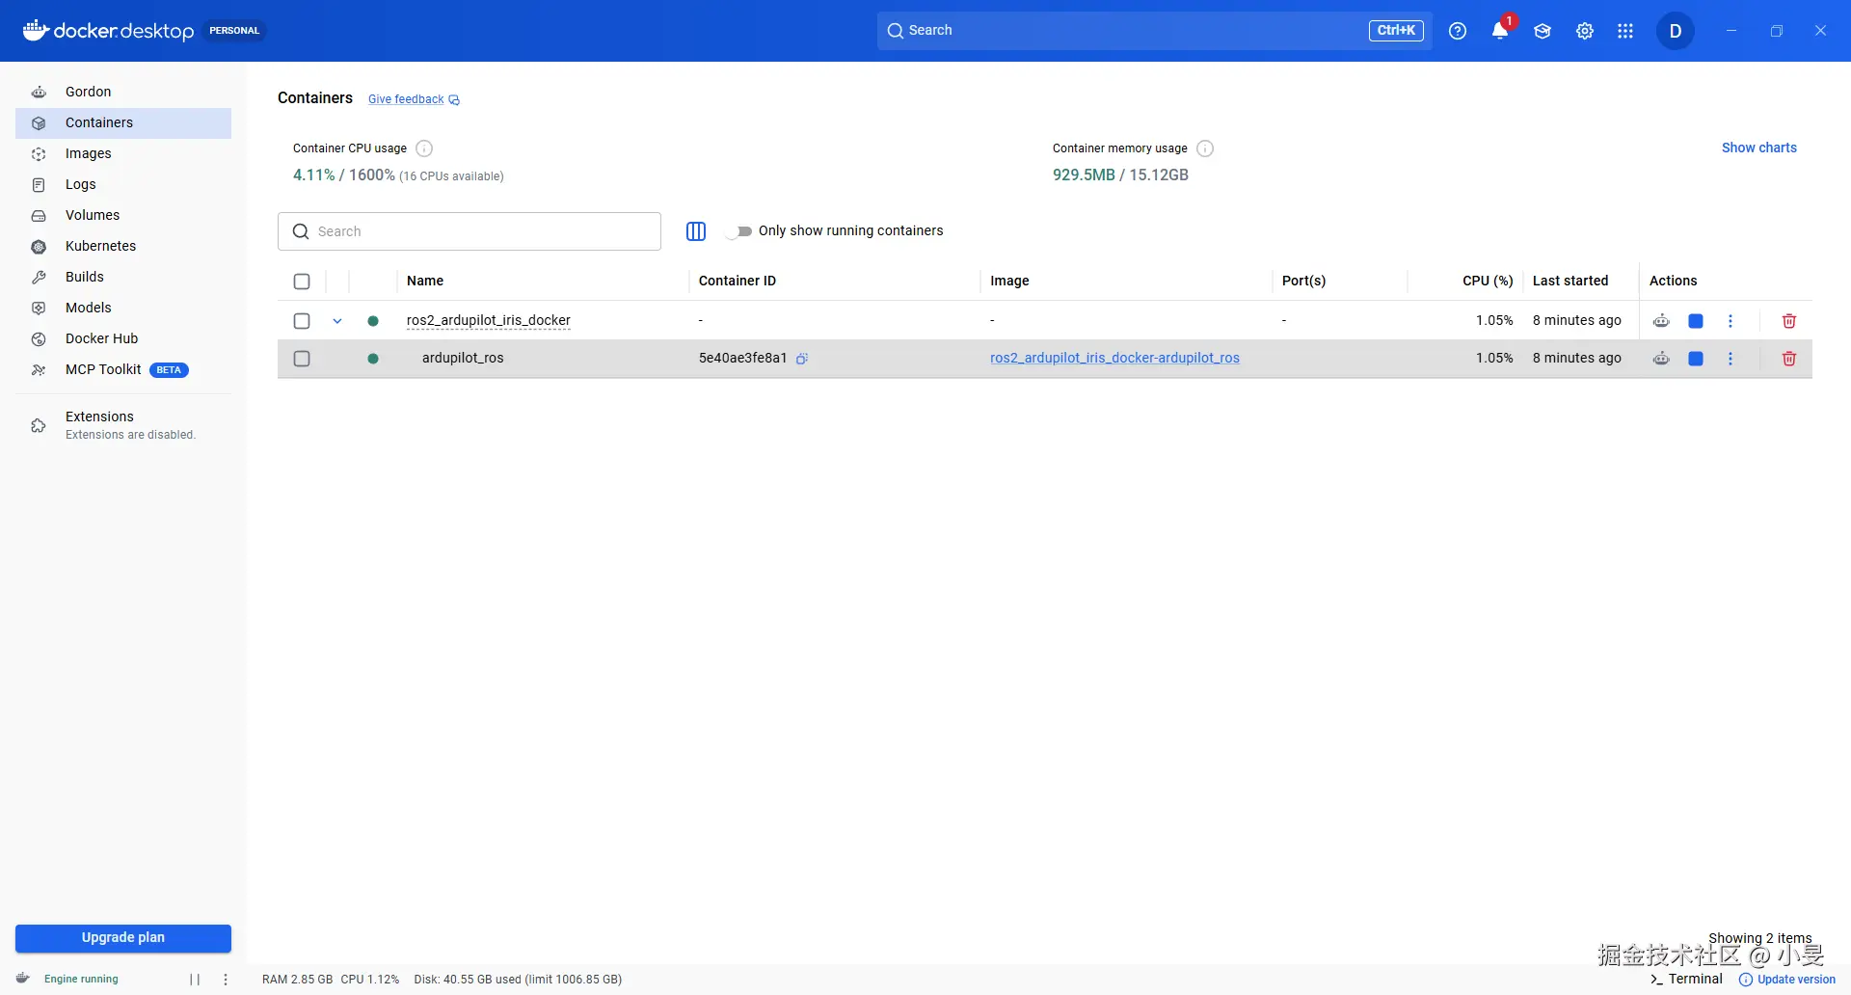Open the ardupilot_ros container
The width and height of the screenshot is (1851, 995).
(463, 358)
